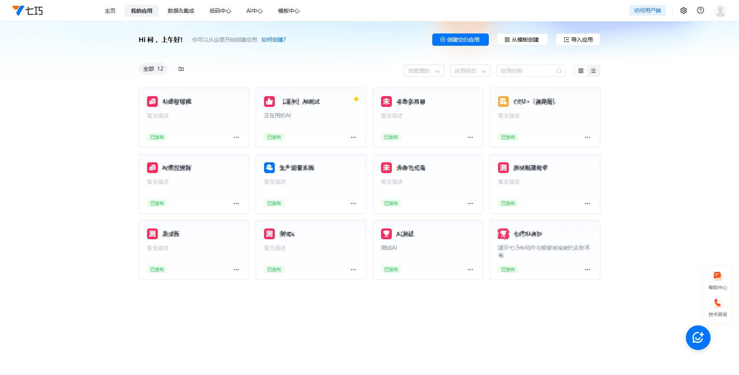Focus the 应用名称 search field
The width and height of the screenshot is (739, 375).
click(x=527, y=71)
